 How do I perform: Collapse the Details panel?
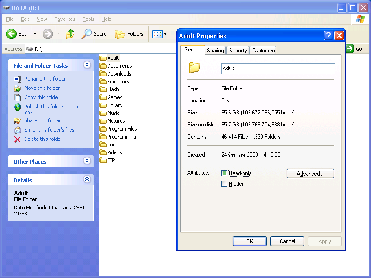point(87,179)
